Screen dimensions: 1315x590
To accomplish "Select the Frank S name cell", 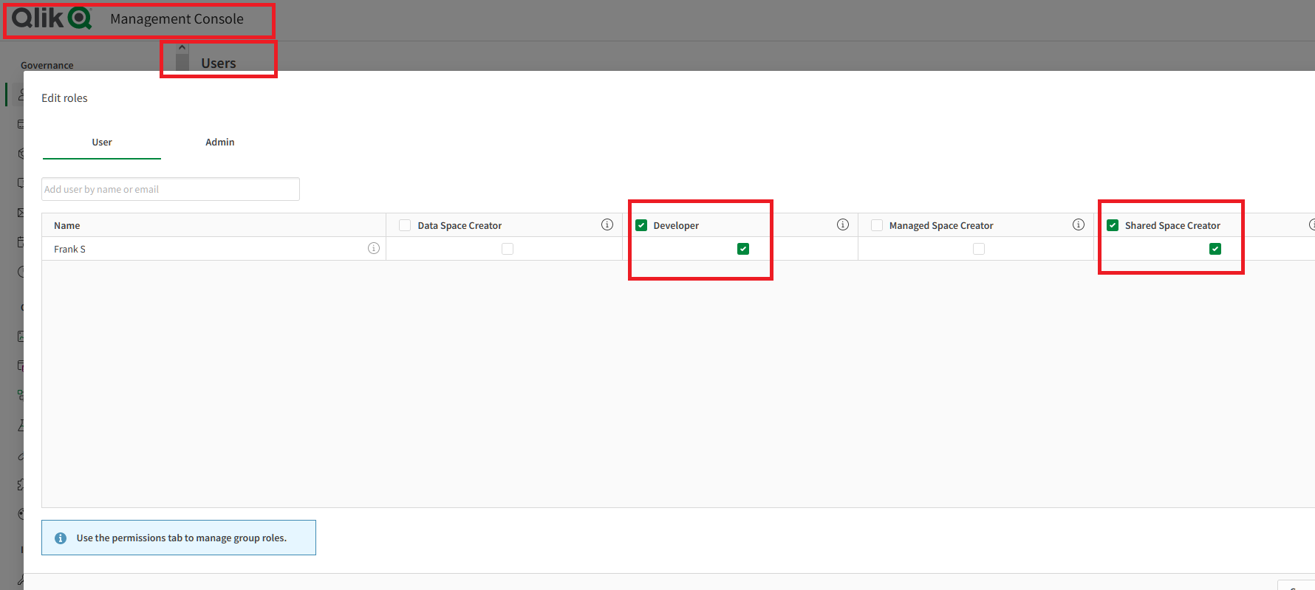I will (214, 249).
